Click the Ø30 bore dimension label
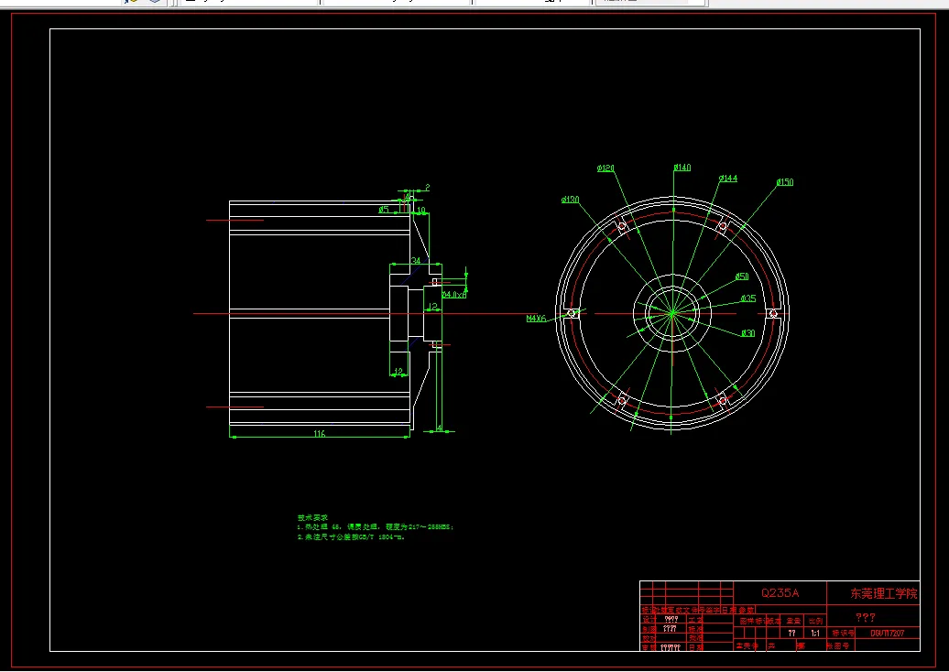The width and height of the screenshot is (949, 672). (747, 333)
